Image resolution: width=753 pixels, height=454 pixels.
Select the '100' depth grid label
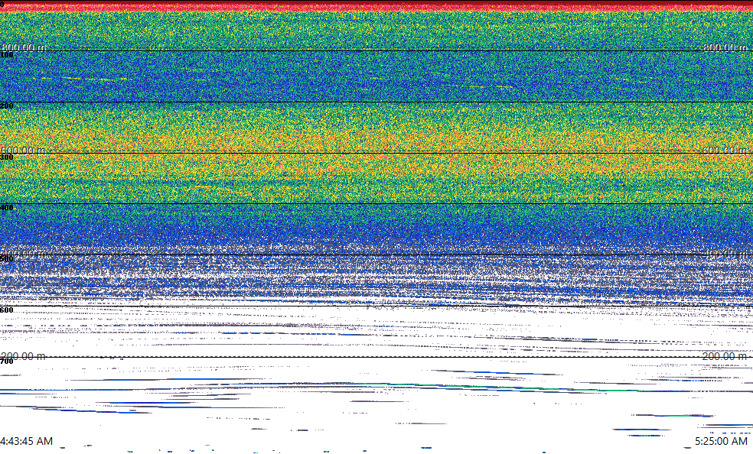7,55
